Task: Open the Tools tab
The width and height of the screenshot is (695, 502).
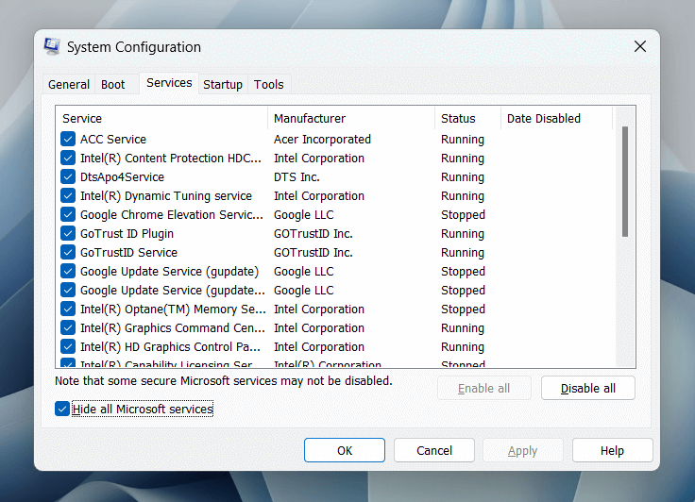Action: pos(269,84)
